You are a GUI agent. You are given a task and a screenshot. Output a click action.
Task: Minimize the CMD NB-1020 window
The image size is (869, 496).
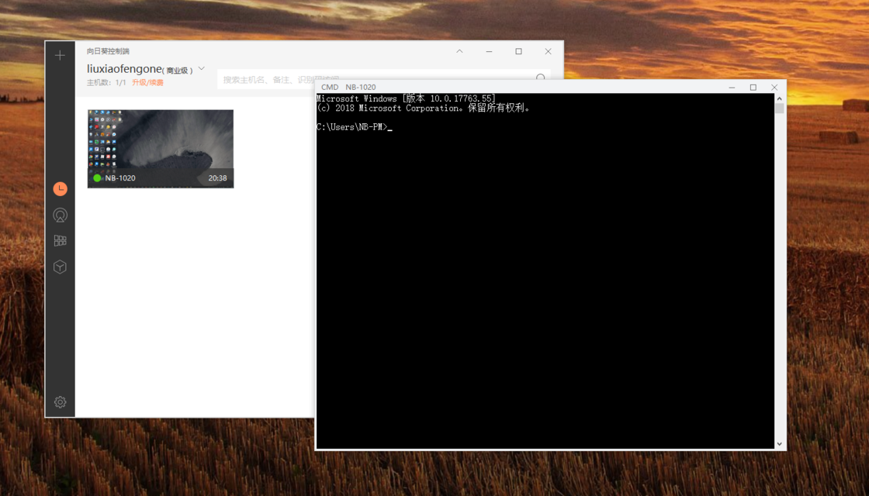732,88
